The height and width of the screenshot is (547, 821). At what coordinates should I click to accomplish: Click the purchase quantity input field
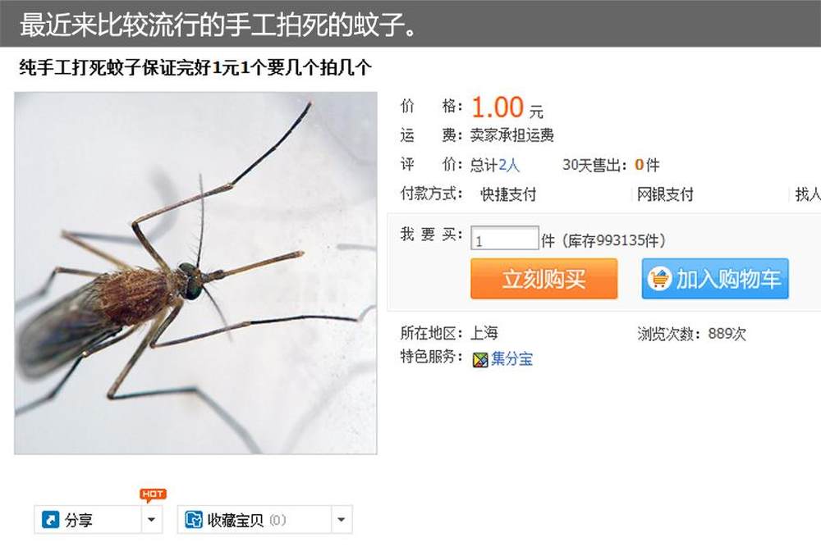coord(505,239)
